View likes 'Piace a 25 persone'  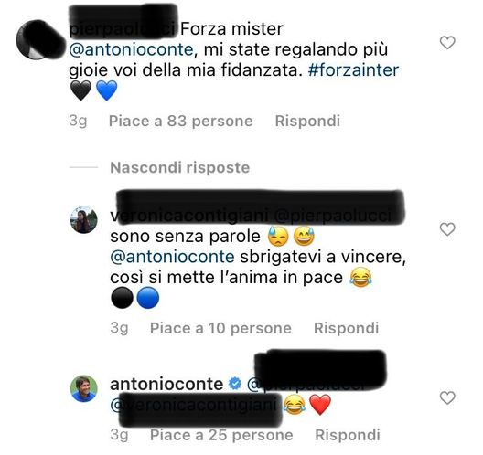(x=221, y=435)
